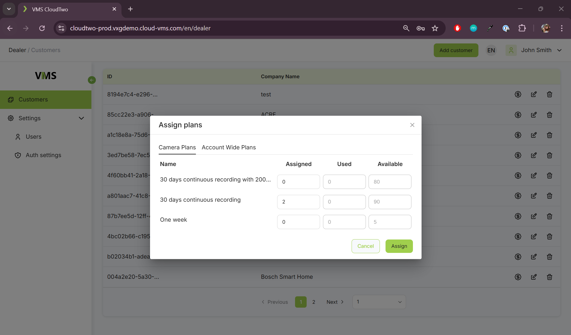
Task: Go to Next page of customers
Action: tap(335, 302)
